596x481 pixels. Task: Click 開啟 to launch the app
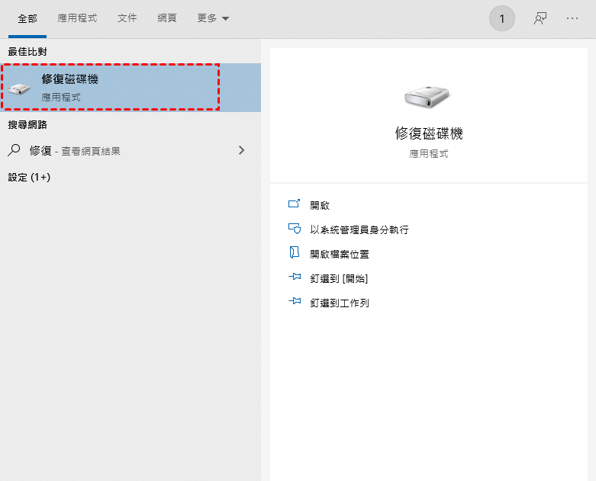click(320, 205)
